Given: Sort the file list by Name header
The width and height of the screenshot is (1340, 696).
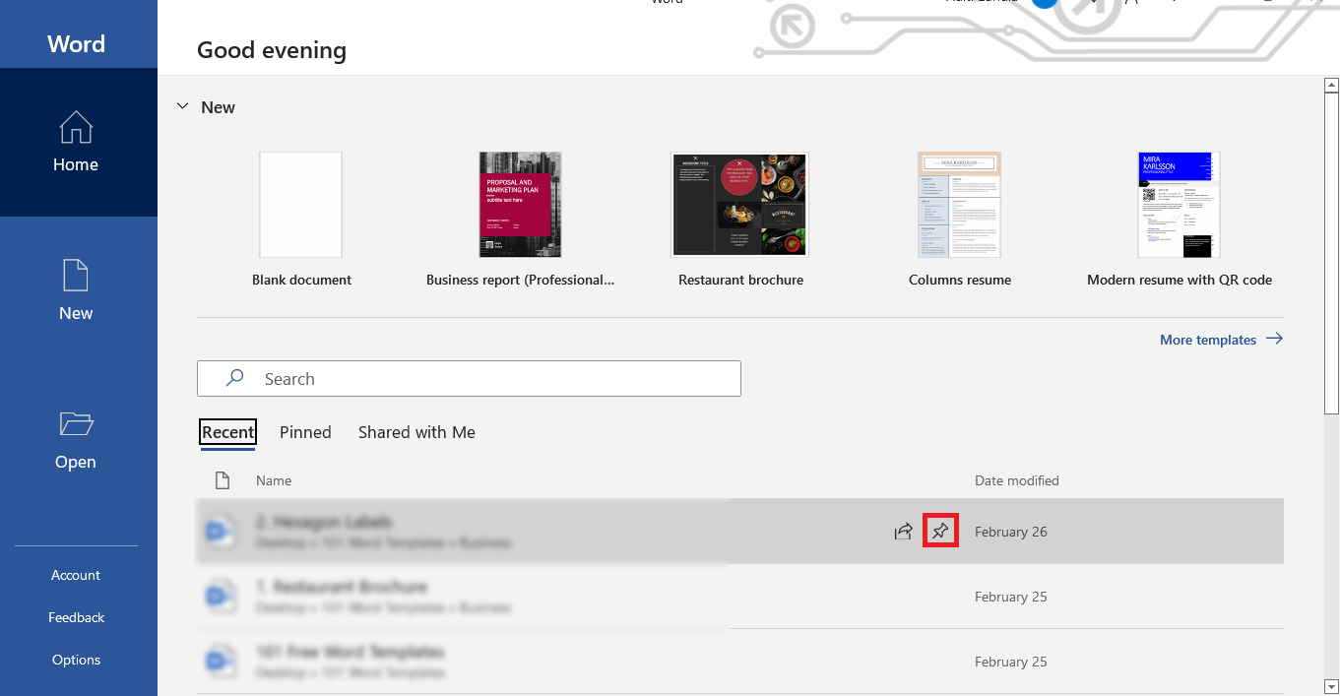Looking at the screenshot, I should click(274, 480).
